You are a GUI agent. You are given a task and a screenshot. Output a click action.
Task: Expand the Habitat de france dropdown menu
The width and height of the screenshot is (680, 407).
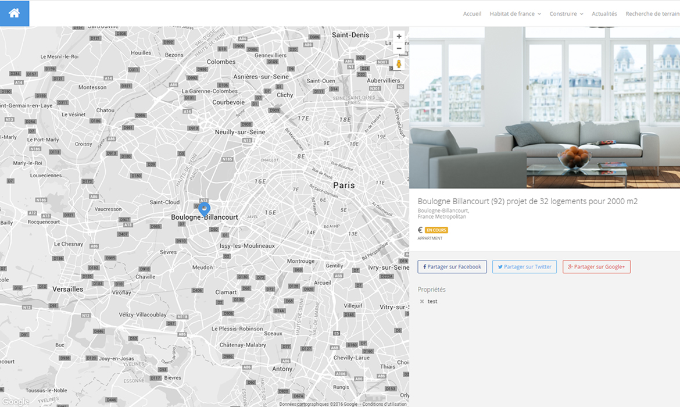[515, 14]
